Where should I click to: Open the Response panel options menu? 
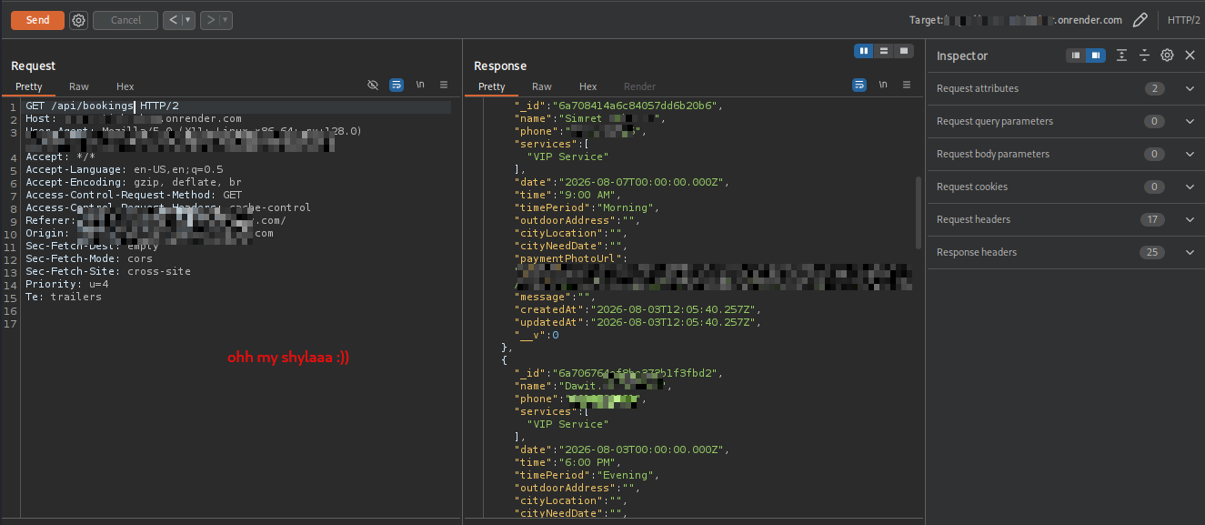coord(907,85)
